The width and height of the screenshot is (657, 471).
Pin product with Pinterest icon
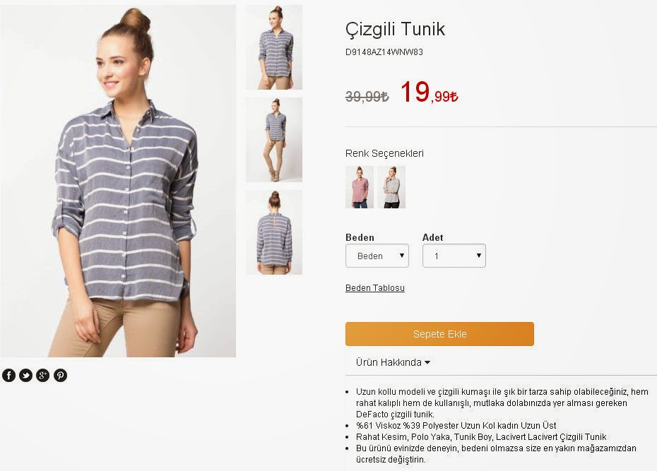pyautogui.click(x=60, y=375)
